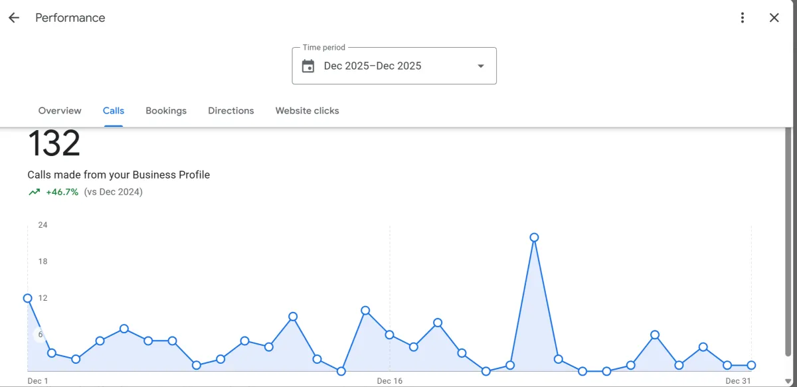Screen dimensions: 797x387
Task: Select the highest peak data point on chart
Action: click(x=534, y=237)
